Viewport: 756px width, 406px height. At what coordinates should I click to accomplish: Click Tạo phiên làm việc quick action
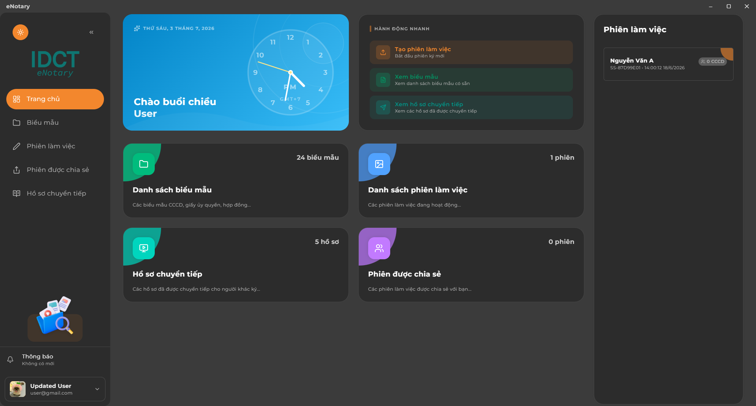click(471, 52)
